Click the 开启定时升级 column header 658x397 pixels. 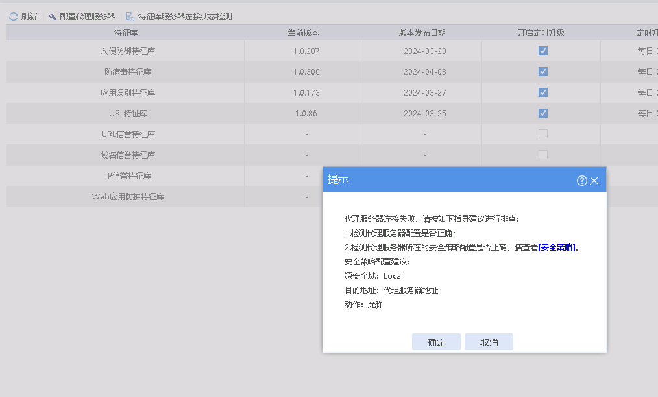(541, 32)
